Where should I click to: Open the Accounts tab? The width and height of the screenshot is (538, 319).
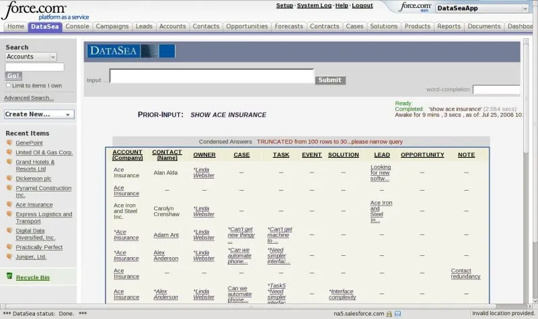coord(173,26)
